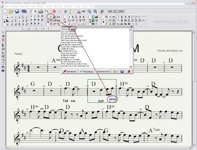
Task: Apply lyrics with the übernehmen button
Action: [70, 72]
